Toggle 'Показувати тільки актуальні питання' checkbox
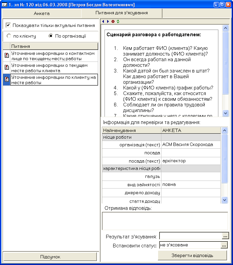Screen dimensions: 233x265 (x=8, y=25)
